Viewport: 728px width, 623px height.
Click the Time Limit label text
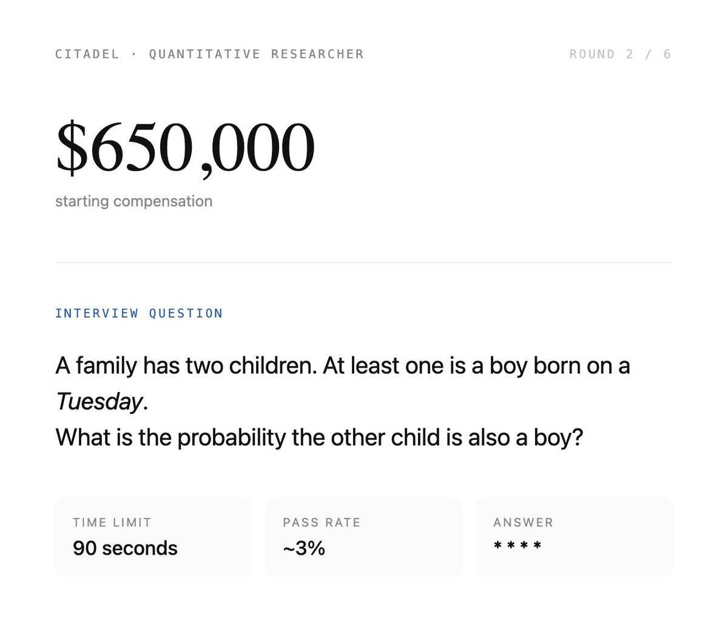112,522
